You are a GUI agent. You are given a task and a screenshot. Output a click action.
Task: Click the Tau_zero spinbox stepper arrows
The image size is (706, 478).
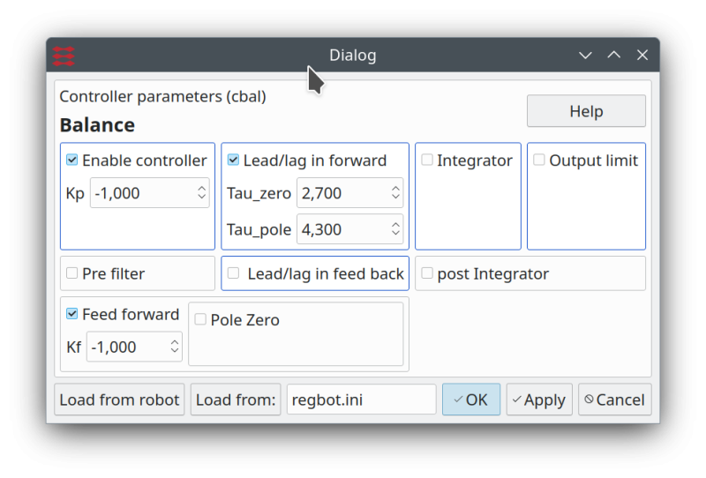coord(395,193)
